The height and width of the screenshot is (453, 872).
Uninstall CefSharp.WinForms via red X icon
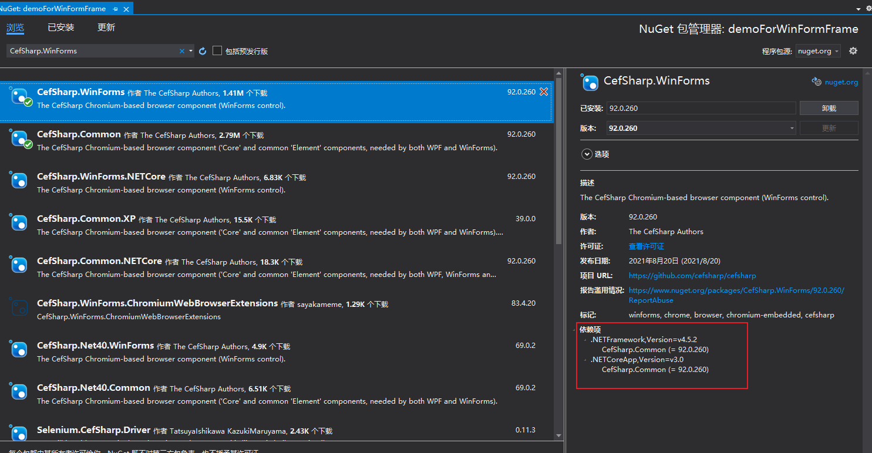point(544,92)
